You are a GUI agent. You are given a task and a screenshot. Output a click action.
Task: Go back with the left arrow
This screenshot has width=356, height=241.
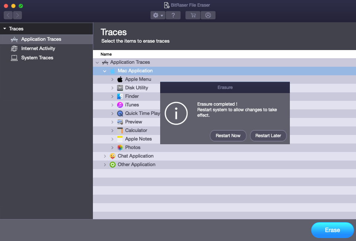point(8,15)
